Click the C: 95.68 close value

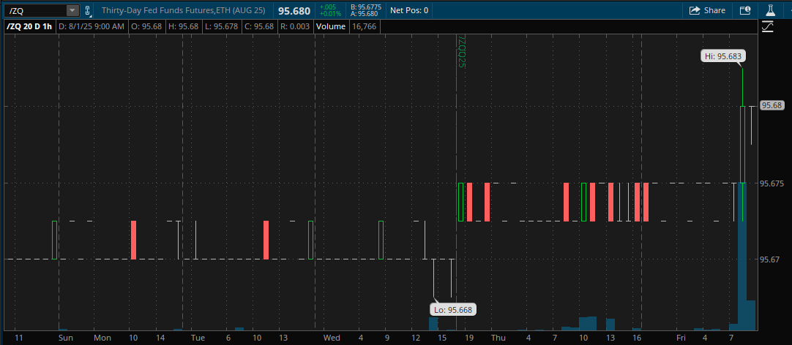point(258,27)
